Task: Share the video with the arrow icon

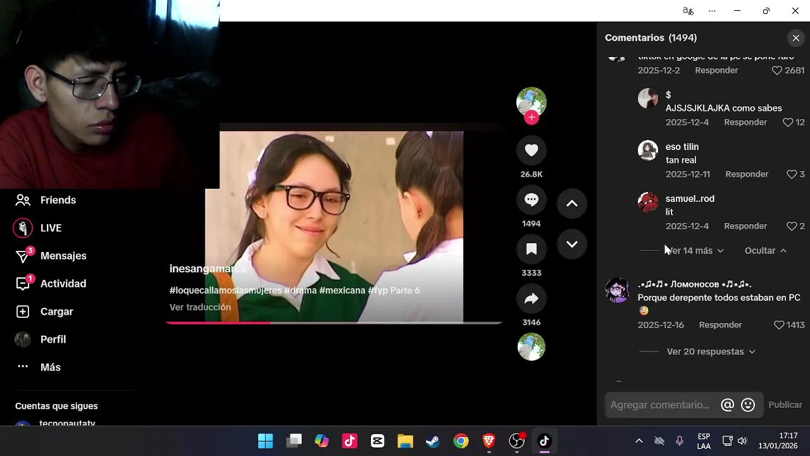Action: (x=532, y=298)
